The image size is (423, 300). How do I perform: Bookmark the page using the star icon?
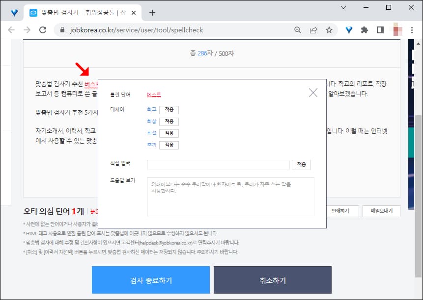click(330, 30)
